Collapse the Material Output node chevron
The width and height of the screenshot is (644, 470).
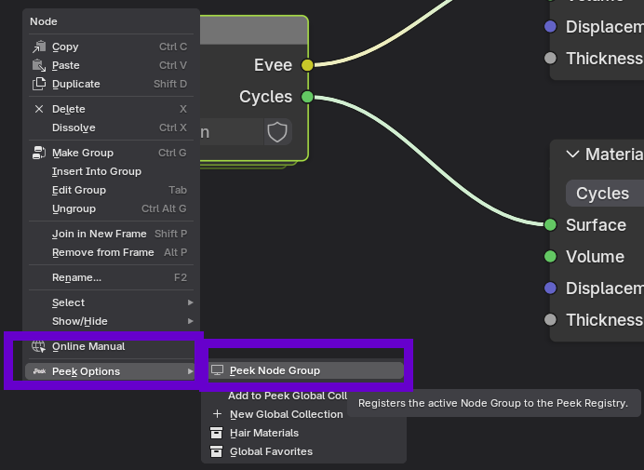(572, 154)
